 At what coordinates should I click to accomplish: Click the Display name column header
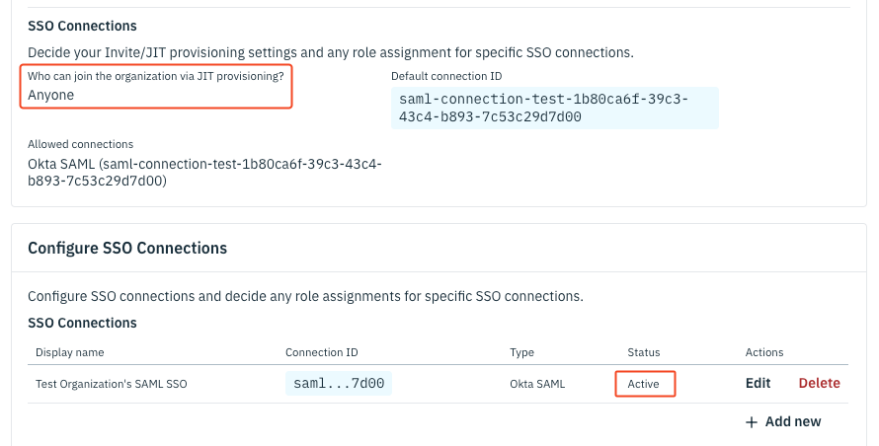[x=69, y=352]
